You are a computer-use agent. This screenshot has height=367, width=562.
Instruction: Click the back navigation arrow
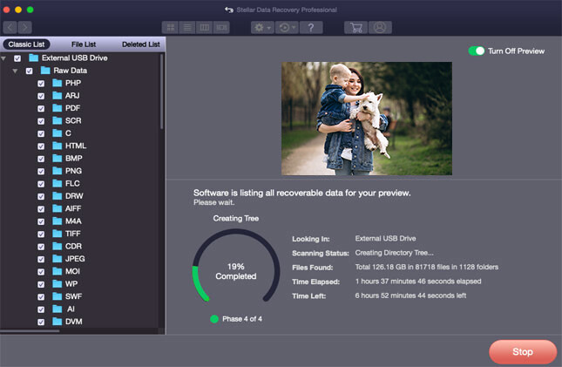[10, 28]
